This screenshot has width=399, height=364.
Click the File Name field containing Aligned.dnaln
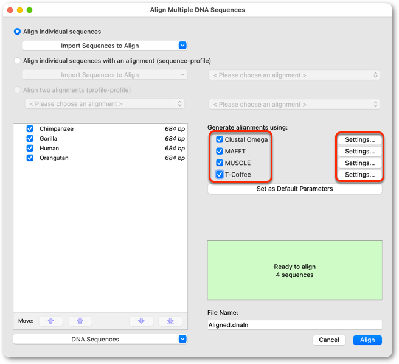(294, 325)
